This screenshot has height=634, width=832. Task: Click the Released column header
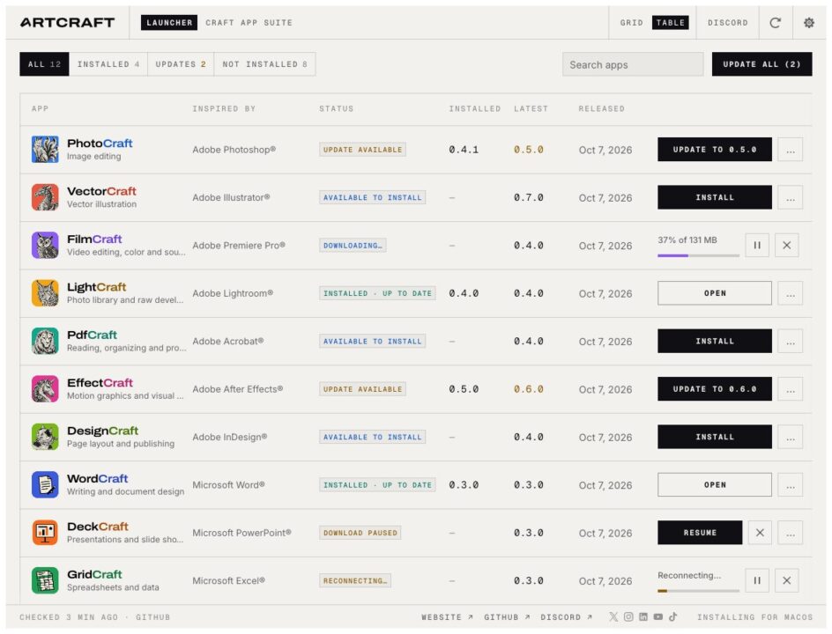601,108
